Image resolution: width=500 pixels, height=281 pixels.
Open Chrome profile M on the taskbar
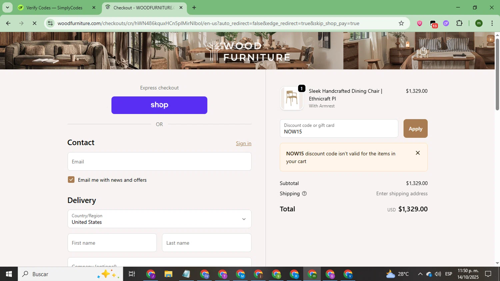pos(240,274)
